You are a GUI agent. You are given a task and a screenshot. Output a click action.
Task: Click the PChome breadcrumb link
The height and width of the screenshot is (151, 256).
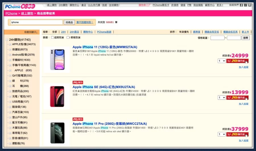11,13
